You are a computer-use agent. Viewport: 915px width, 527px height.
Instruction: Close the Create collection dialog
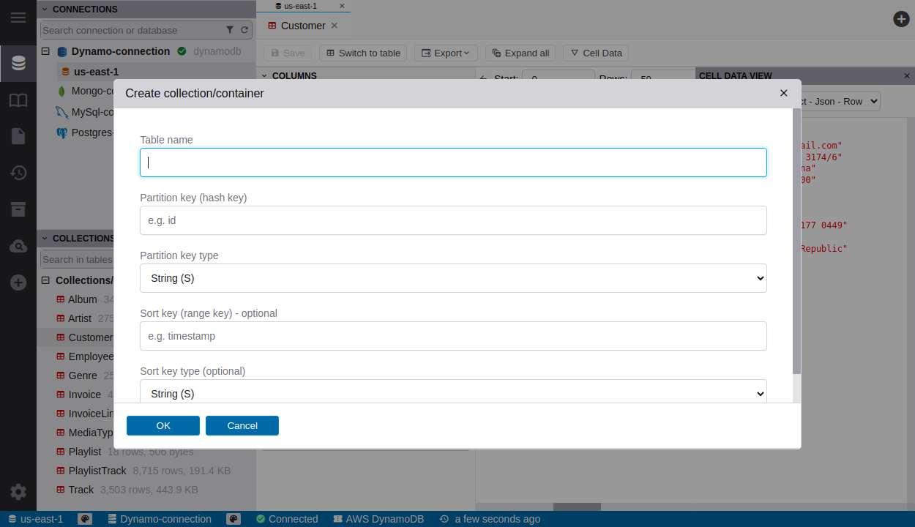click(783, 93)
